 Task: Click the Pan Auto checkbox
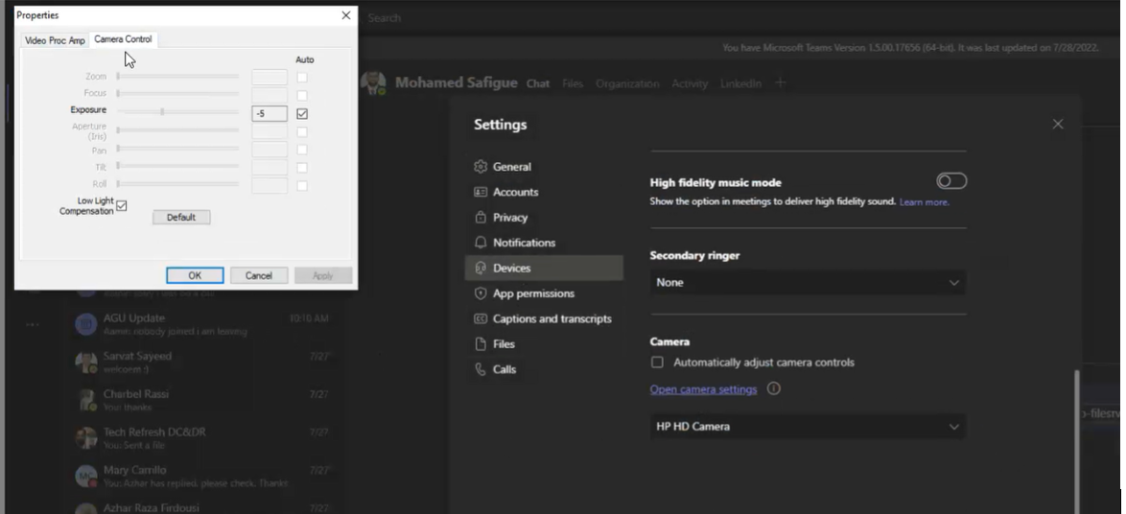pos(302,150)
